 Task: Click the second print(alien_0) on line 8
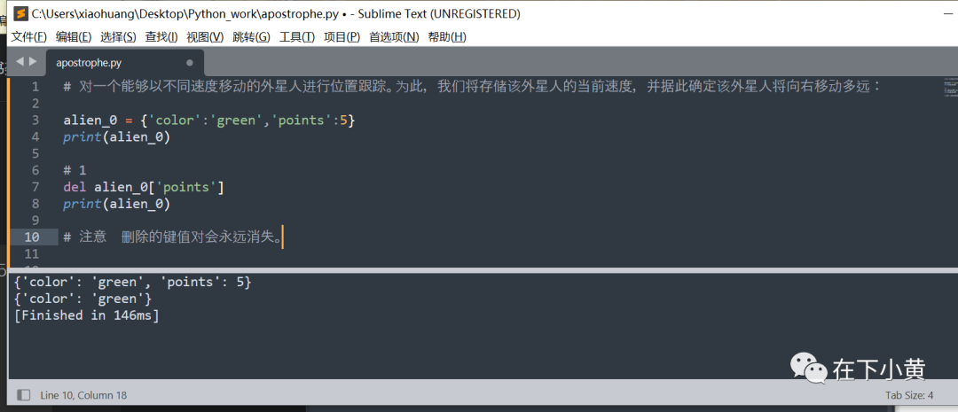pos(117,204)
